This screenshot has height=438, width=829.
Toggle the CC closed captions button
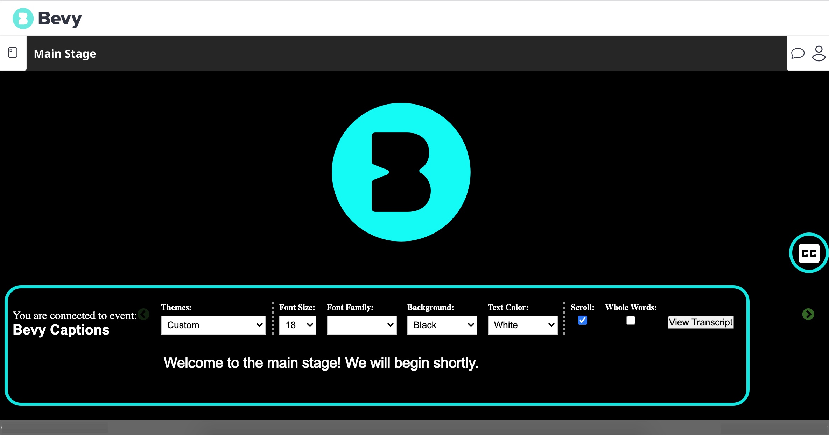[809, 253]
